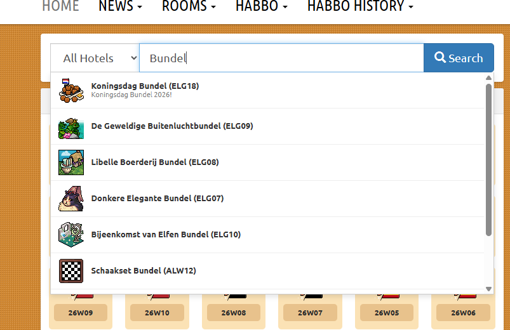Select Donkere Elegante Bundel (ELG07) suggestion
Image resolution: width=510 pixels, height=330 pixels.
(x=267, y=199)
